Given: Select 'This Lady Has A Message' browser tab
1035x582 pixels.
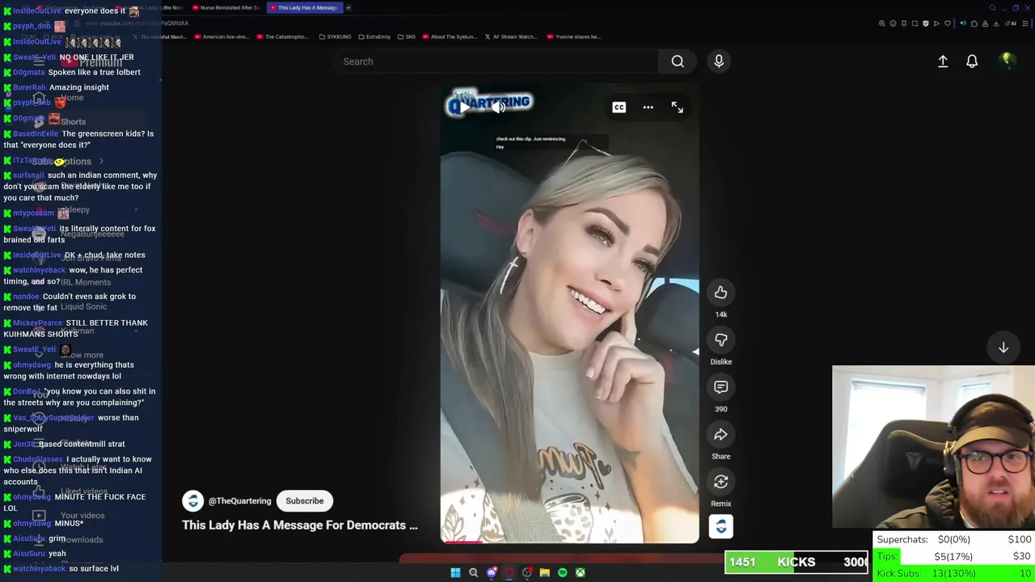Looking at the screenshot, I should click(x=303, y=7).
